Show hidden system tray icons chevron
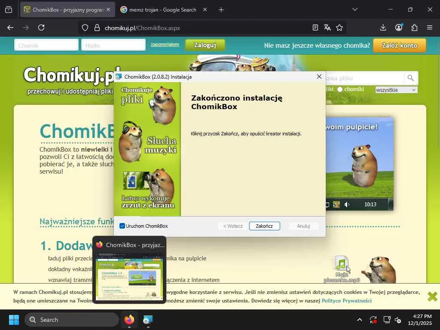This screenshot has height=330, width=440. tap(360, 320)
